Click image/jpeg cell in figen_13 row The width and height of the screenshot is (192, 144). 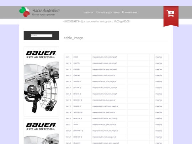click(x=159, y=82)
